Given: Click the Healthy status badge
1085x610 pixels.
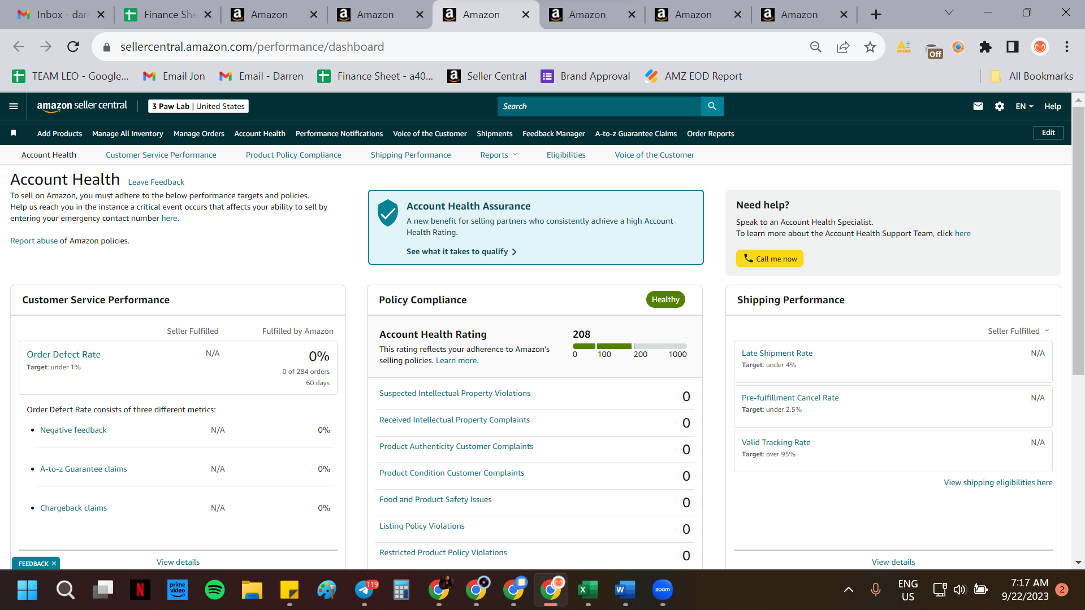Looking at the screenshot, I should point(665,299).
